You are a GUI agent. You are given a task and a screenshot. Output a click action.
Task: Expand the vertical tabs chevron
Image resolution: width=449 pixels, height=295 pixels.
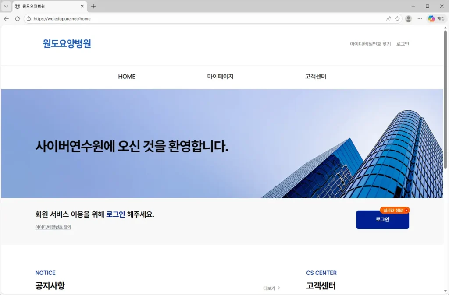click(x=6, y=6)
